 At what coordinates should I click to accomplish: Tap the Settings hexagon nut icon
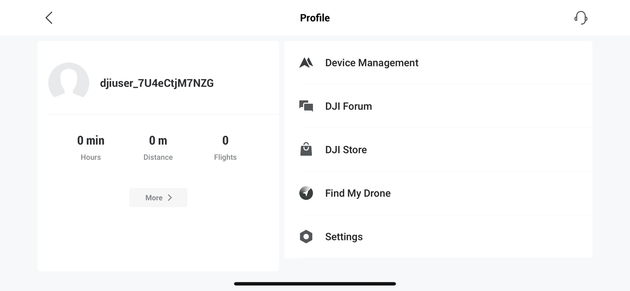click(x=306, y=237)
